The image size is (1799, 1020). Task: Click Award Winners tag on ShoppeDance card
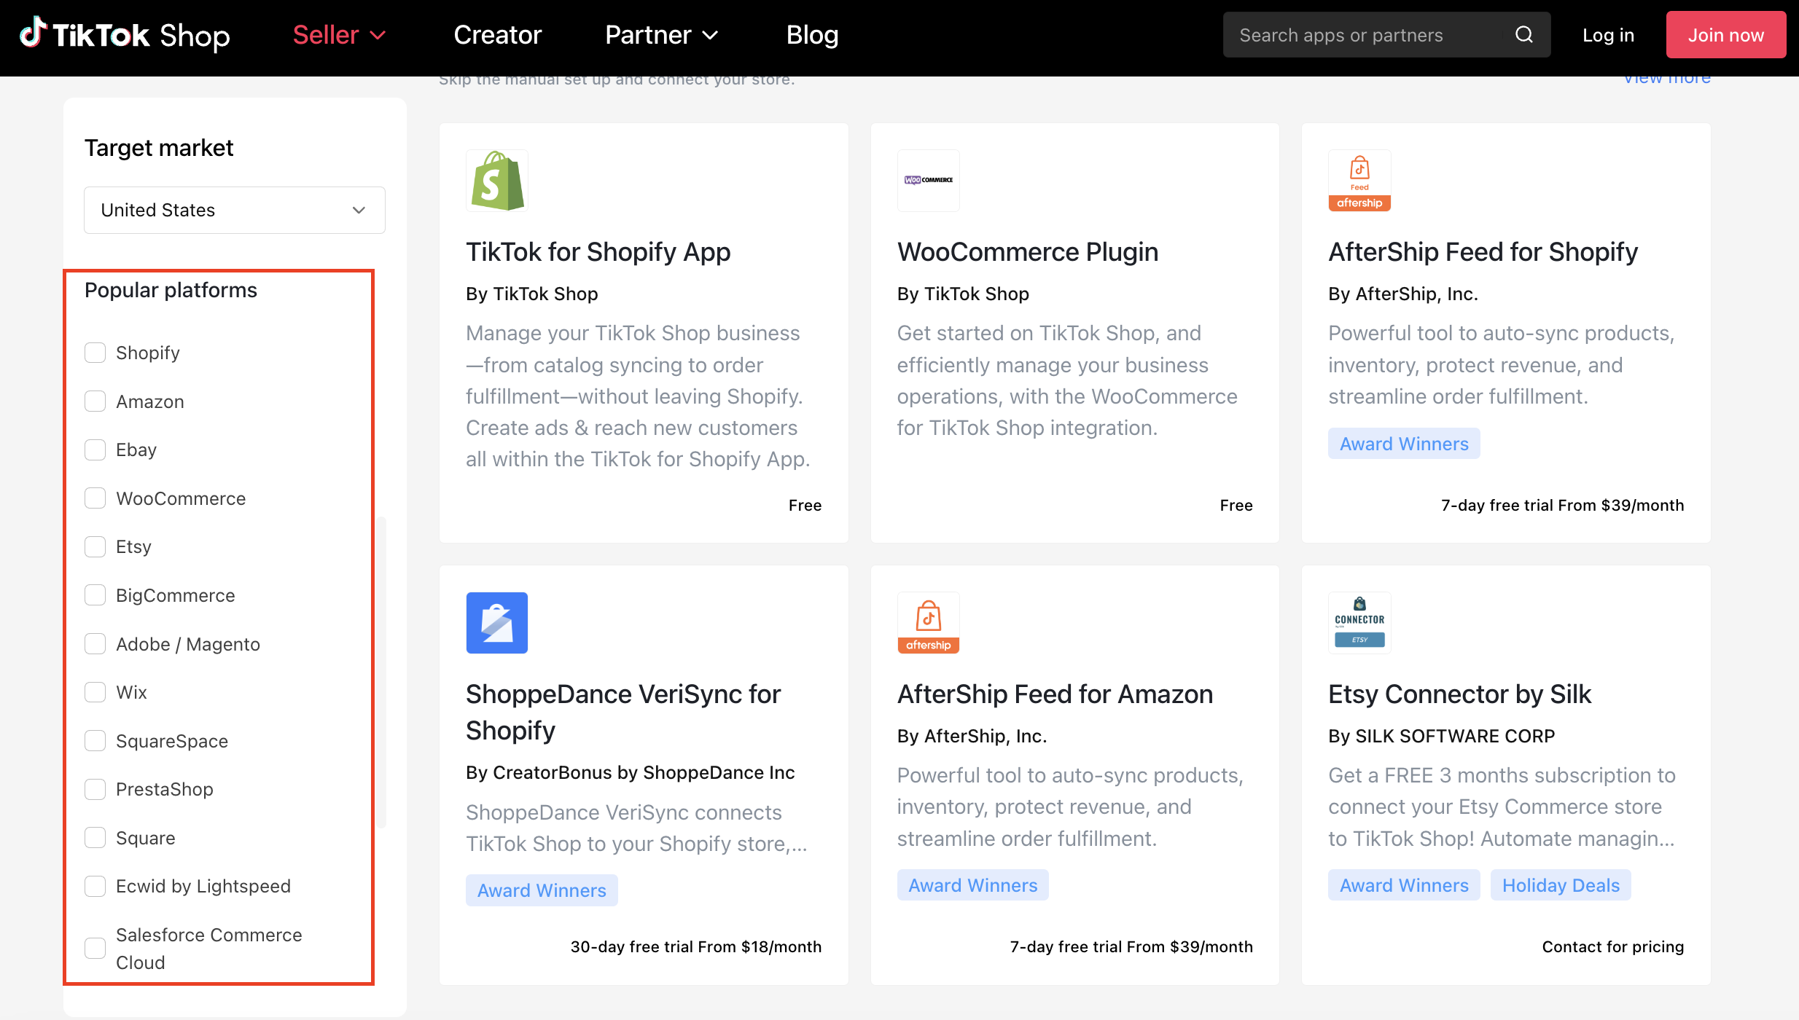point(542,890)
